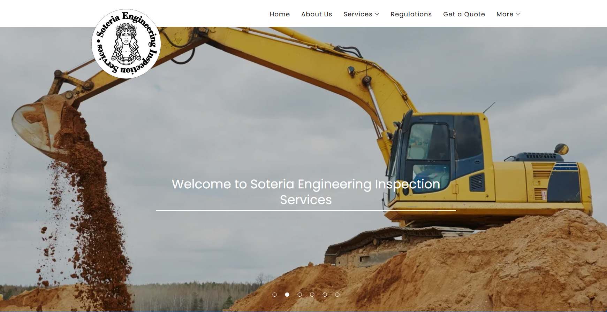Viewport: 607px width, 312px height.
Task: Click the excavator cab in the slide
Action: click(x=443, y=157)
